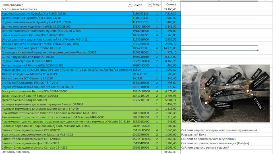Click the suspension diagram picture
This screenshot has width=273, height=154.
(226, 93)
